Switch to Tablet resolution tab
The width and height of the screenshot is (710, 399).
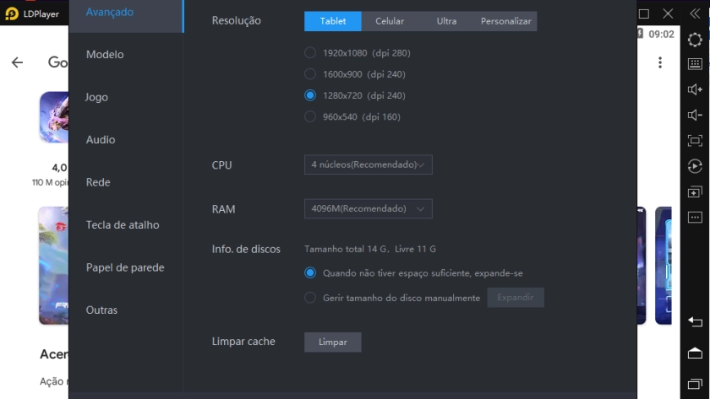(333, 21)
